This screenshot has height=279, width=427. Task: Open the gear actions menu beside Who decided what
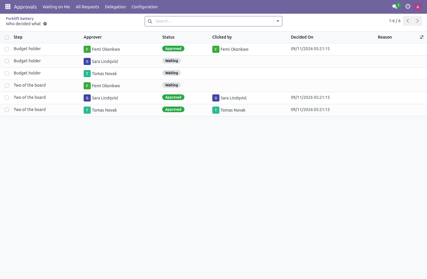click(45, 24)
